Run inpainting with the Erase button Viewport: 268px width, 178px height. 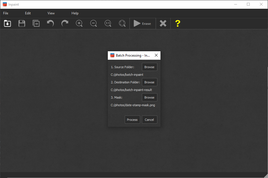click(142, 23)
